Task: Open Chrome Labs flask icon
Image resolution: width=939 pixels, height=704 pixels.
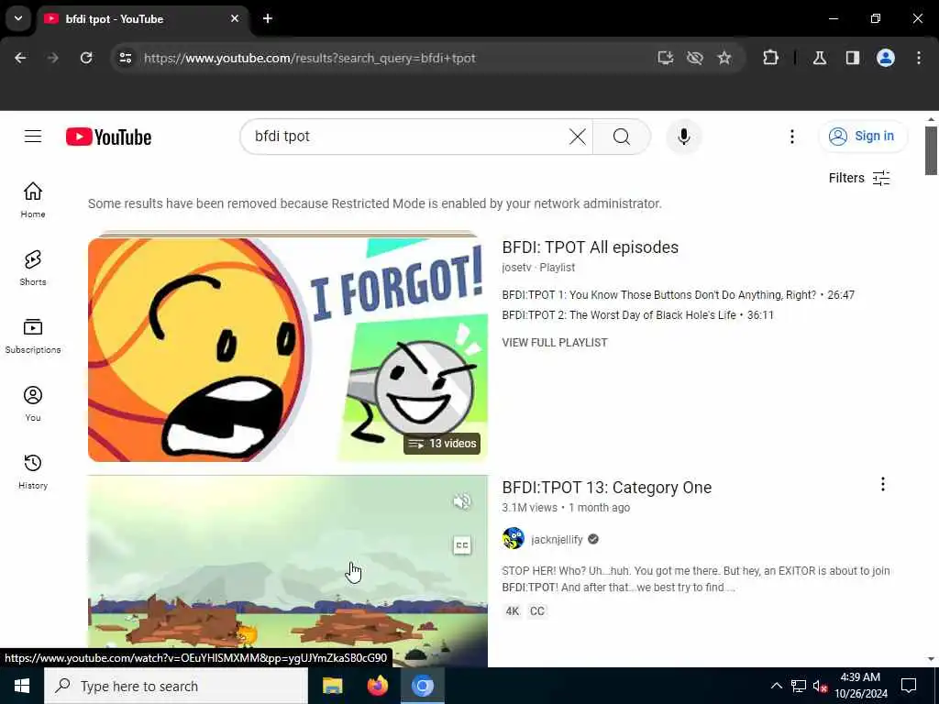Action: [x=820, y=58]
